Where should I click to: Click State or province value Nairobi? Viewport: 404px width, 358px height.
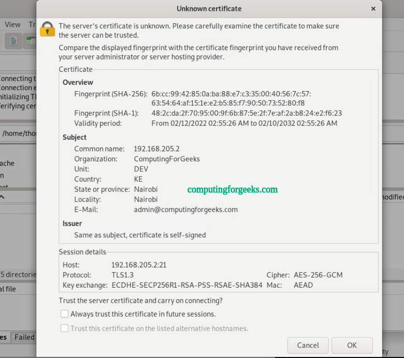[146, 189]
